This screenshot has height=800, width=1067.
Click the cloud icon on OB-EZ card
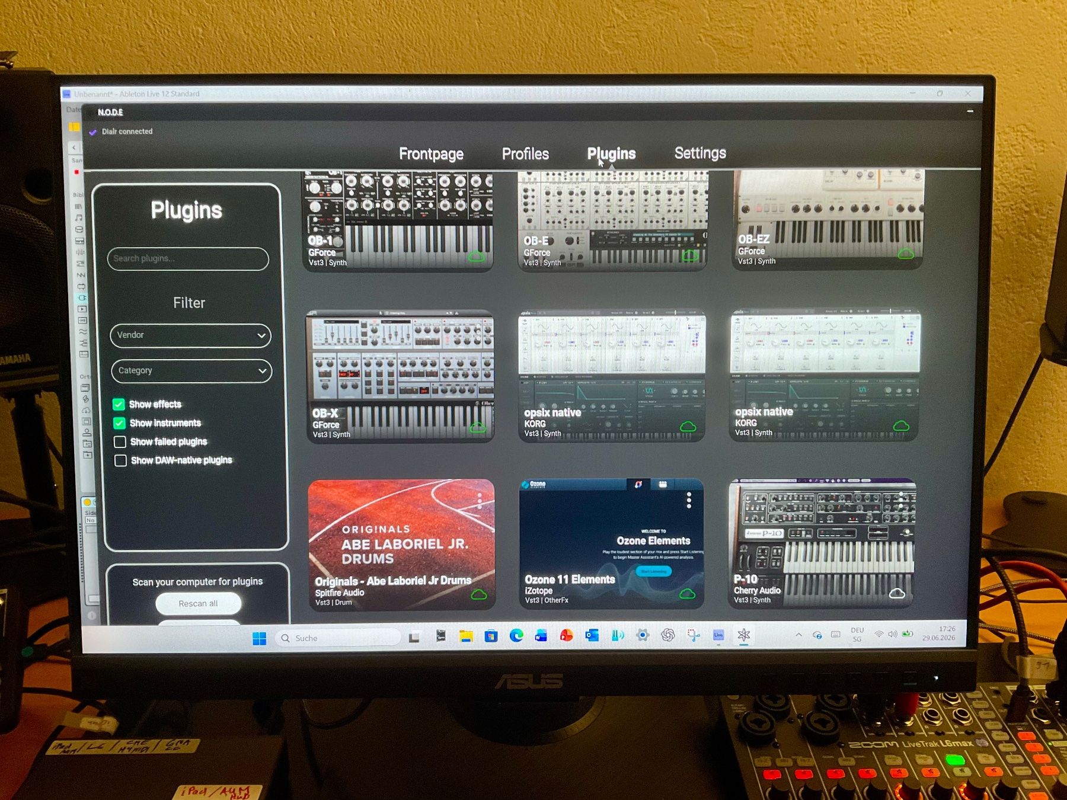click(x=905, y=254)
